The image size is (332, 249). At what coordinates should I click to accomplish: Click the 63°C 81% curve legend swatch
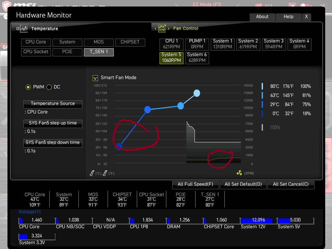262,95
